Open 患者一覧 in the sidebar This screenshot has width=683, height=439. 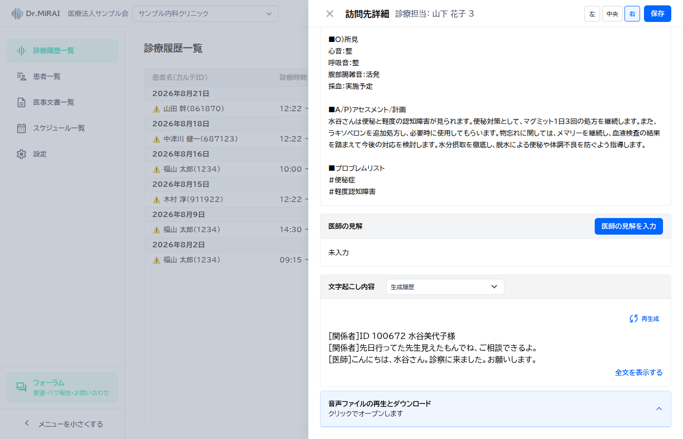tap(62, 77)
